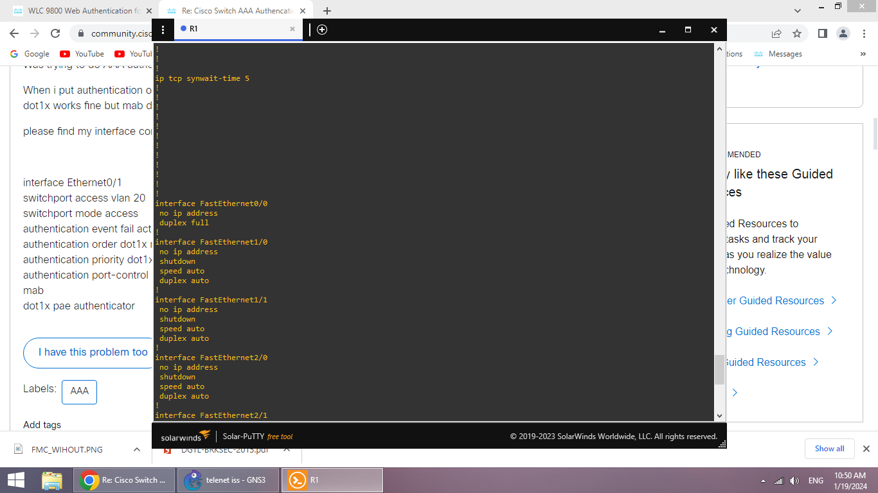Open the Windows Start menu
The width and height of the screenshot is (878, 493).
(16, 480)
